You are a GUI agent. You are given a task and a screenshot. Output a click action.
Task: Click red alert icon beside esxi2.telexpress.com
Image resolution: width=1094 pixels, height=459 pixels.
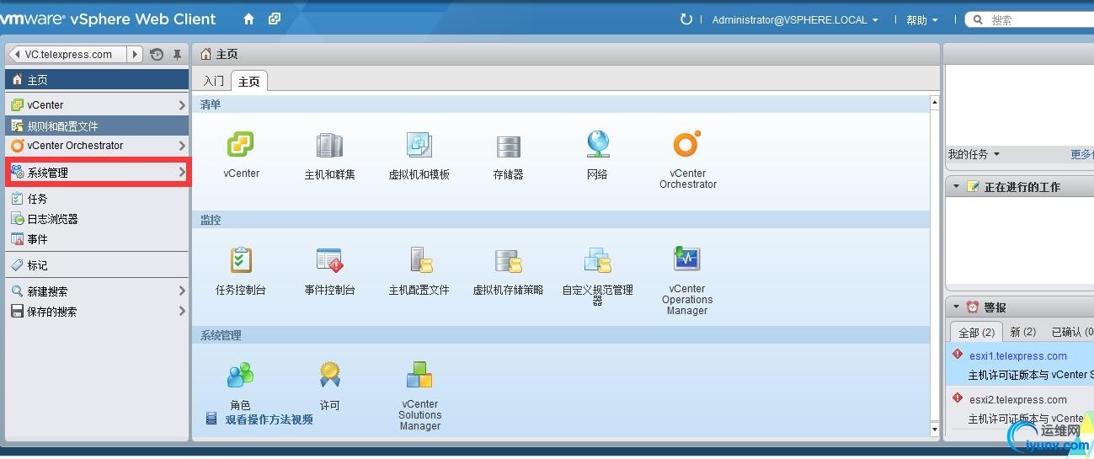coord(957,398)
